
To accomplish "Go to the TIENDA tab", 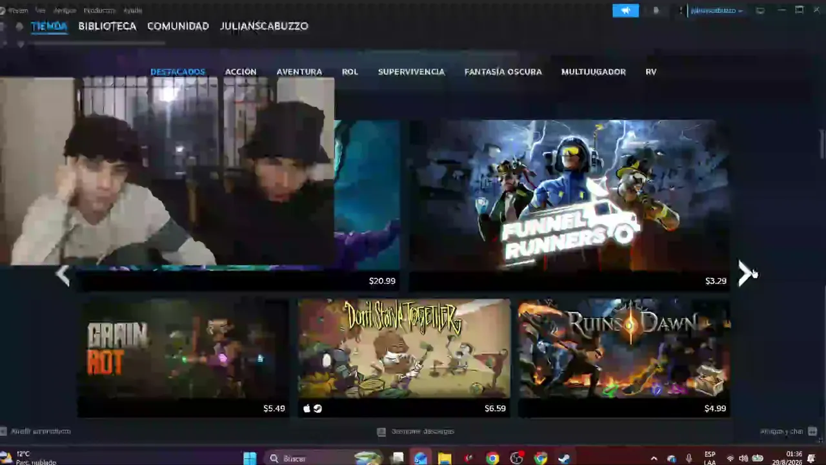I will 49,26.
